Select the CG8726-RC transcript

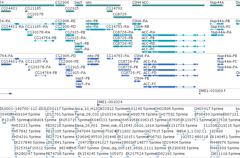[x=122, y=46]
